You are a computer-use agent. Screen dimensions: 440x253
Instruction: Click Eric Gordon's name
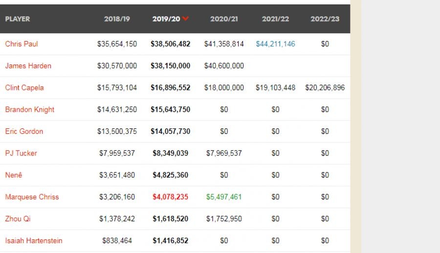point(24,131)
